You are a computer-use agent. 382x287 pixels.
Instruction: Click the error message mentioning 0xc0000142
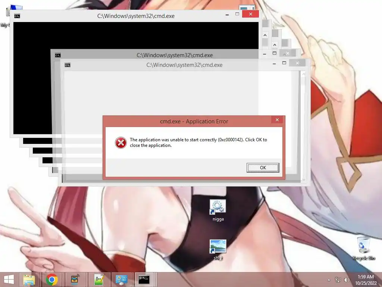198,142
